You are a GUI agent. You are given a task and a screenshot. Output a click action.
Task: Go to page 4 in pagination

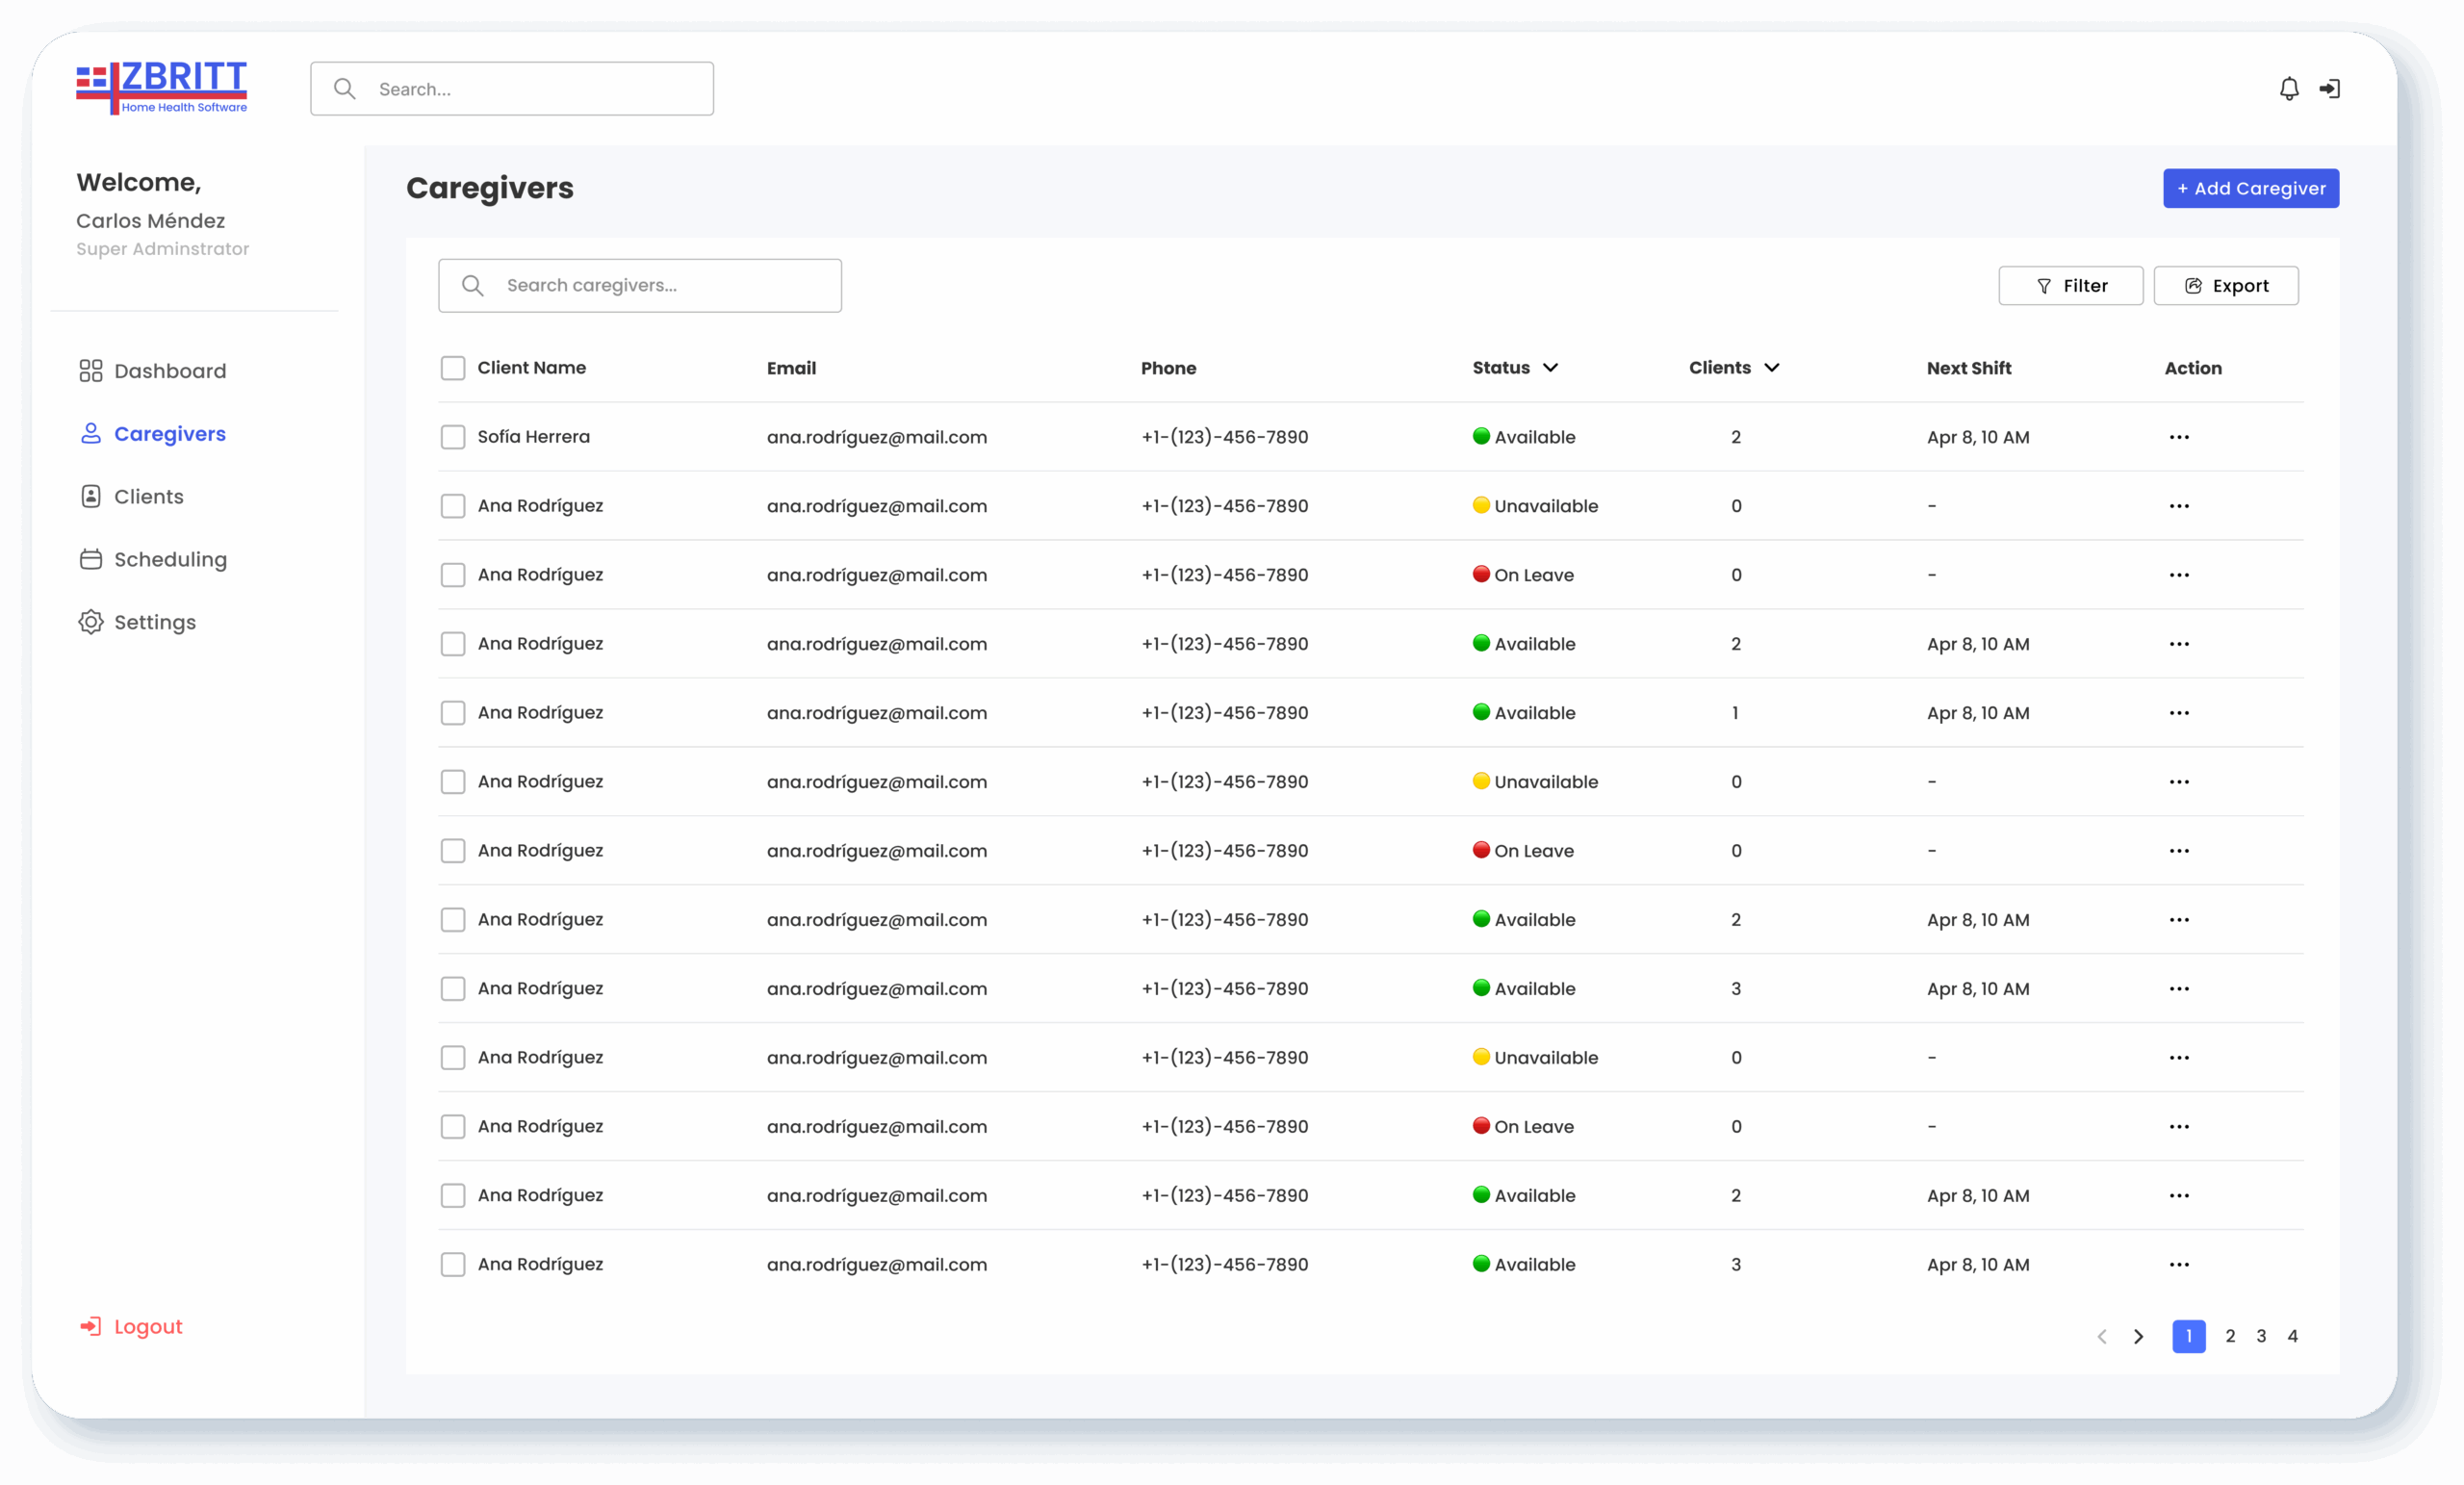pyautogui.click(x=2293, y=1337)
